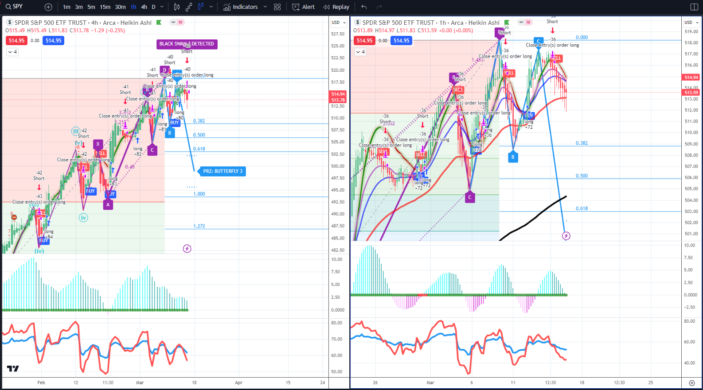The width and height of the screenshot is (703, 390).
Task: Click the left chart S symbol logo
Action: click(10, 23)
